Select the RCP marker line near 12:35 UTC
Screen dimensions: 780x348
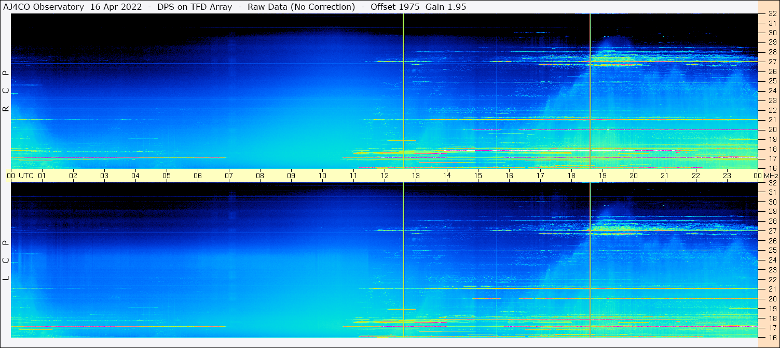tap(403, 91)
